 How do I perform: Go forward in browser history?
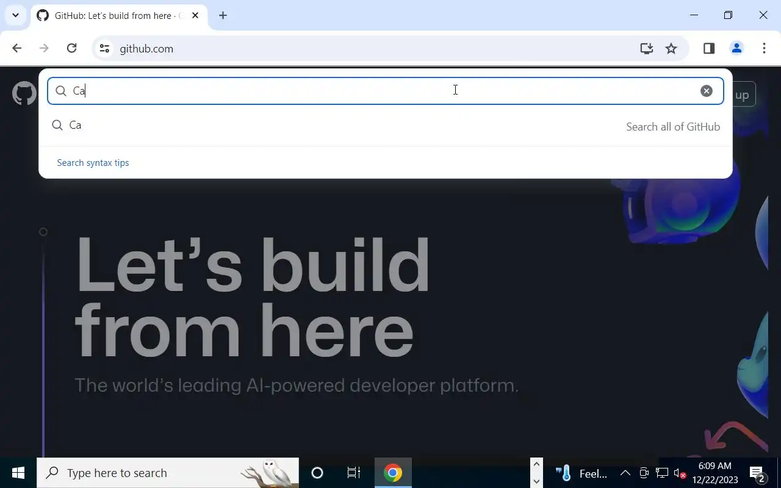coord(44,48)
